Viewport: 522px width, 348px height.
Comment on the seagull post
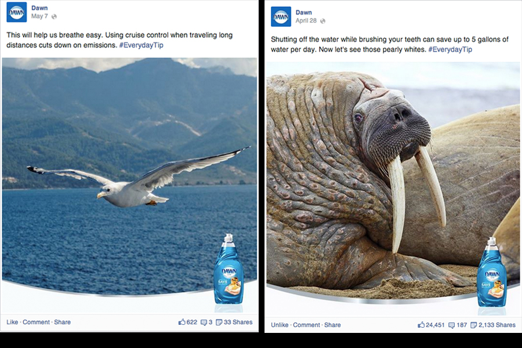(x=36, y=322)
